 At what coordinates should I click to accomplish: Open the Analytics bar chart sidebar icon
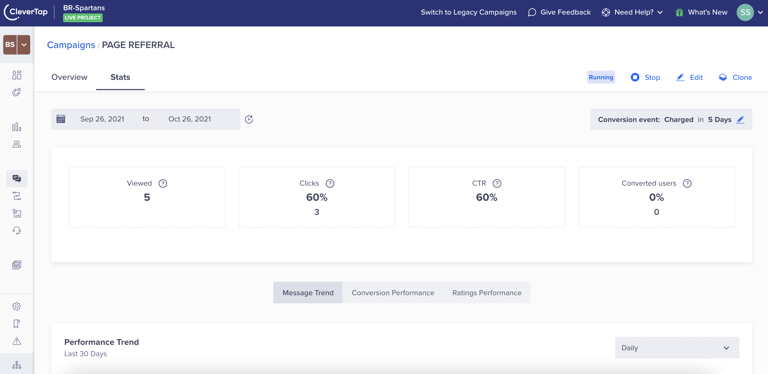pyautogui.click(x=17, y=127)
